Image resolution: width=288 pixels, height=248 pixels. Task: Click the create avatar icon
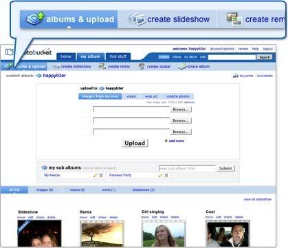[142, 67]
